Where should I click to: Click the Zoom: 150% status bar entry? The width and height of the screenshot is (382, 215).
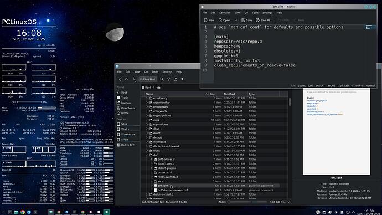305,86
